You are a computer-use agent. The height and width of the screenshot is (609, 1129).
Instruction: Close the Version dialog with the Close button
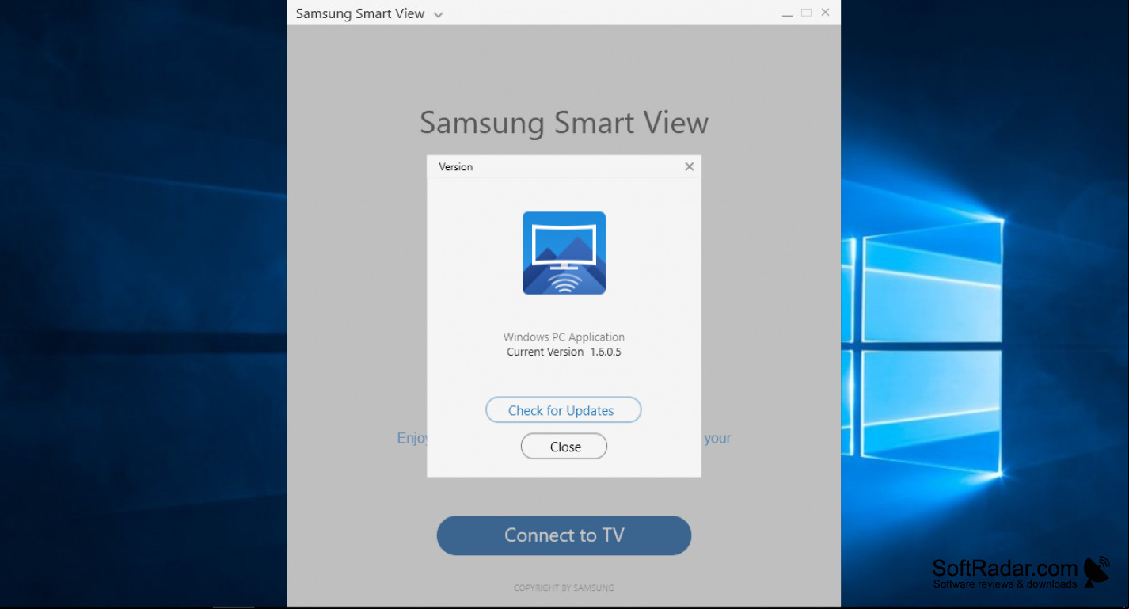(x=564, y=447)
